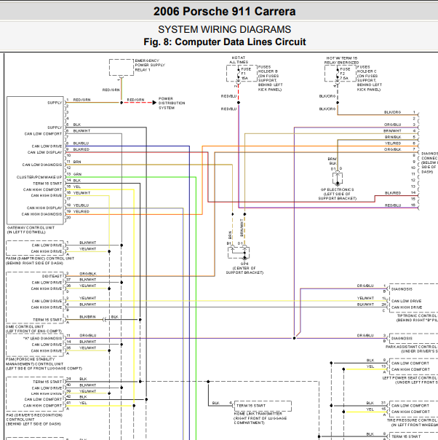This screenshot has width=438, height=440.
Task: Click the 'CAN LOW DIAGNOSIS' pin label
Action: pos(42,165)
